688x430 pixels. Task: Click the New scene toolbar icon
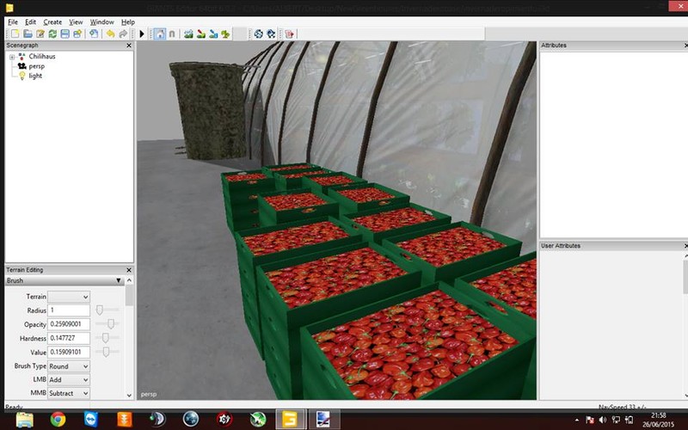tap(15, 34)
